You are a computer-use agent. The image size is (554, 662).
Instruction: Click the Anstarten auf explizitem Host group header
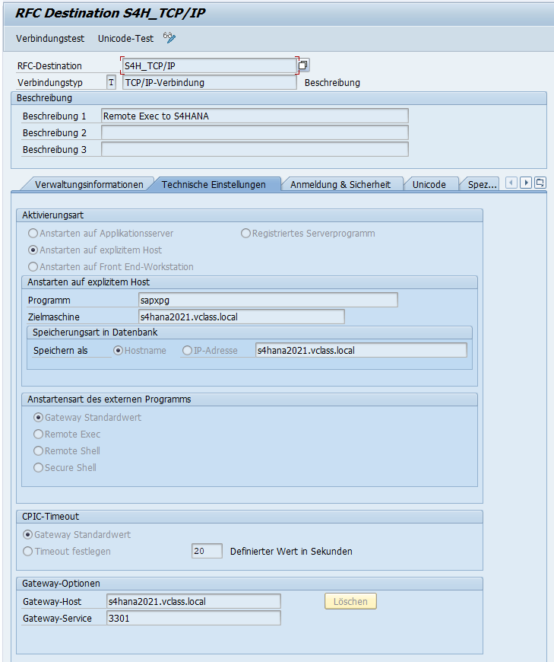[x=249, y=282]
